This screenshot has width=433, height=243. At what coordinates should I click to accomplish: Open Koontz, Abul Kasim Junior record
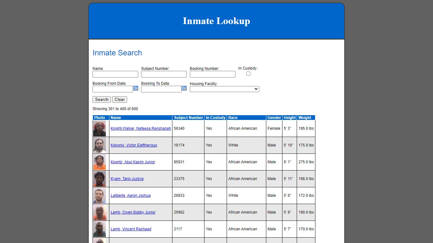coord(133,162)
